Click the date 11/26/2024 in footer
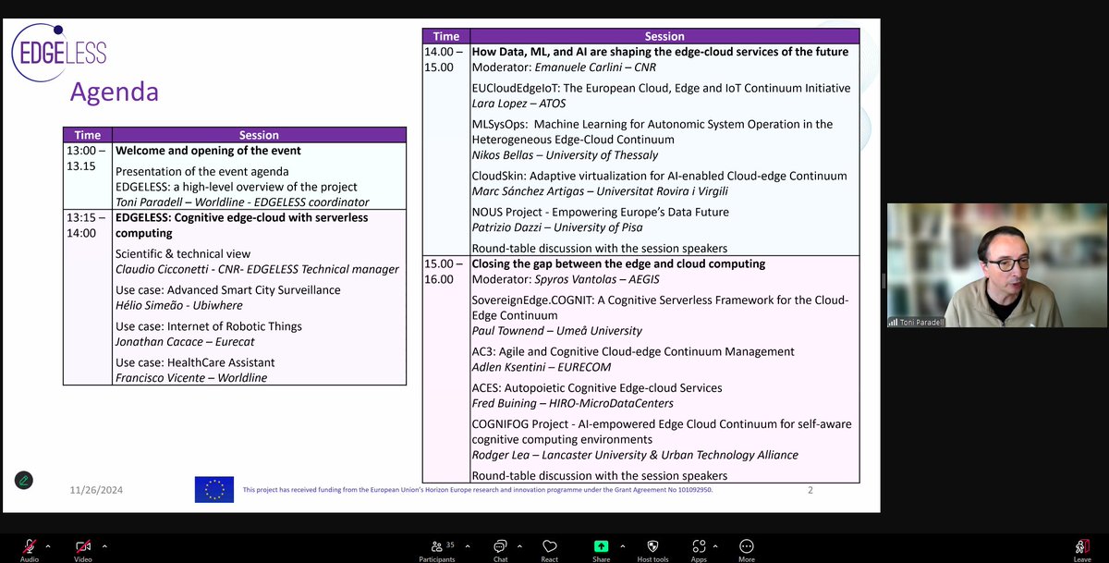 [x=97, y=490]
